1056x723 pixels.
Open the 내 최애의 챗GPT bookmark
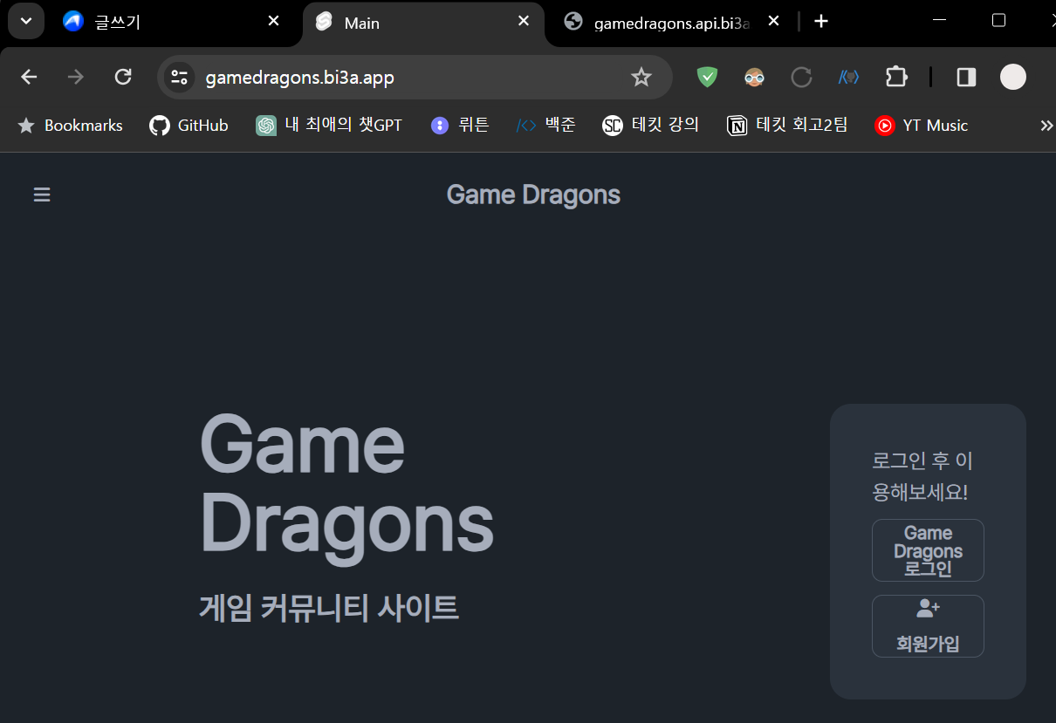point(329,125)
